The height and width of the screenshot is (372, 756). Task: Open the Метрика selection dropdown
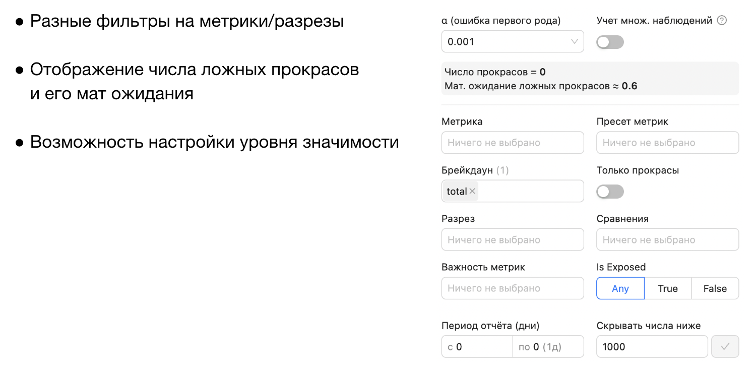click(513, 143)
